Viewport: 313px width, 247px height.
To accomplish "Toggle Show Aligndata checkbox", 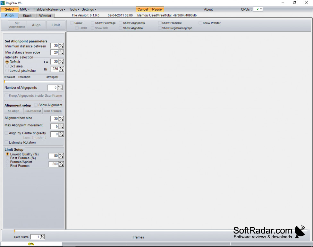I will click(120, 28).
